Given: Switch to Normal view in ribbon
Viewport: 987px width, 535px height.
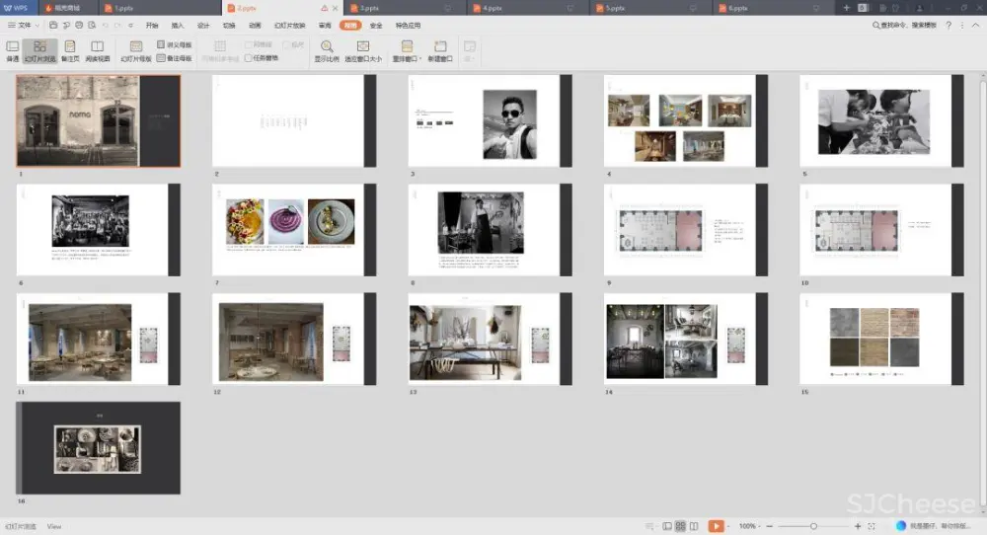Looking at the screenshot, I should click(13, 50).
